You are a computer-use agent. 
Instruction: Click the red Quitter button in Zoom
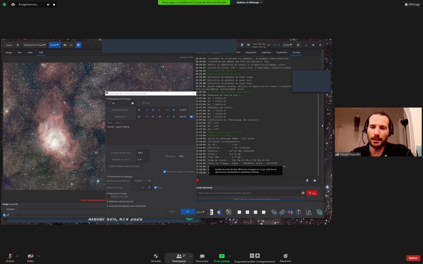pyautogui.click(x=413, y=258)
